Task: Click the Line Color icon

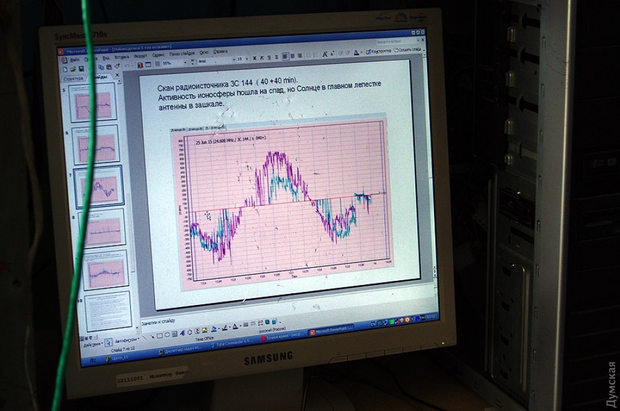Action: 226,329
